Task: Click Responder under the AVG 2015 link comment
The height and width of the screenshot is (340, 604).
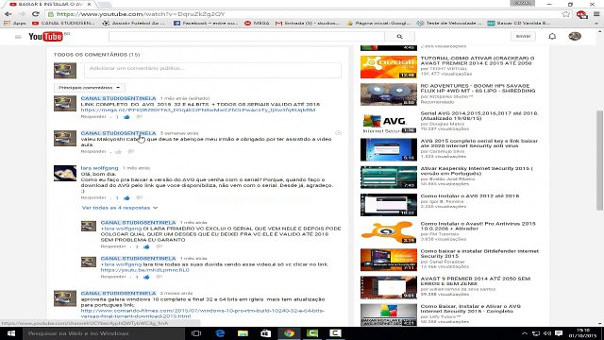Action: pos(93,116)
